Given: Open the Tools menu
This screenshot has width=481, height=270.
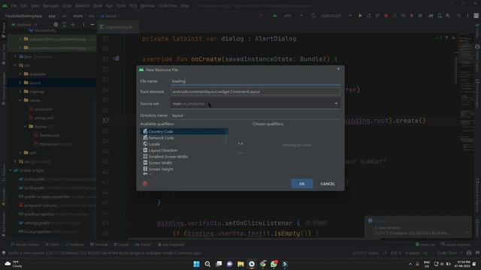Looking at the screenshot, I should point(121,5).
